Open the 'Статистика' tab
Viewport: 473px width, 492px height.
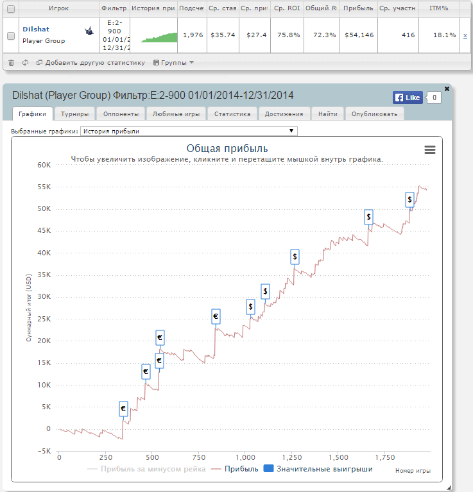[232, 114]
